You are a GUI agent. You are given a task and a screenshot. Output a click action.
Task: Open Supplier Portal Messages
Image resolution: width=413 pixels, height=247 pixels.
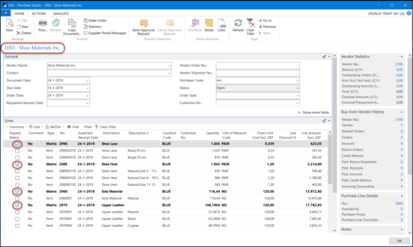point(105,33)
